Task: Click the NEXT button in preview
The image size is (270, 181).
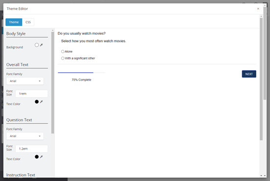Action: [x=249, y=74]
